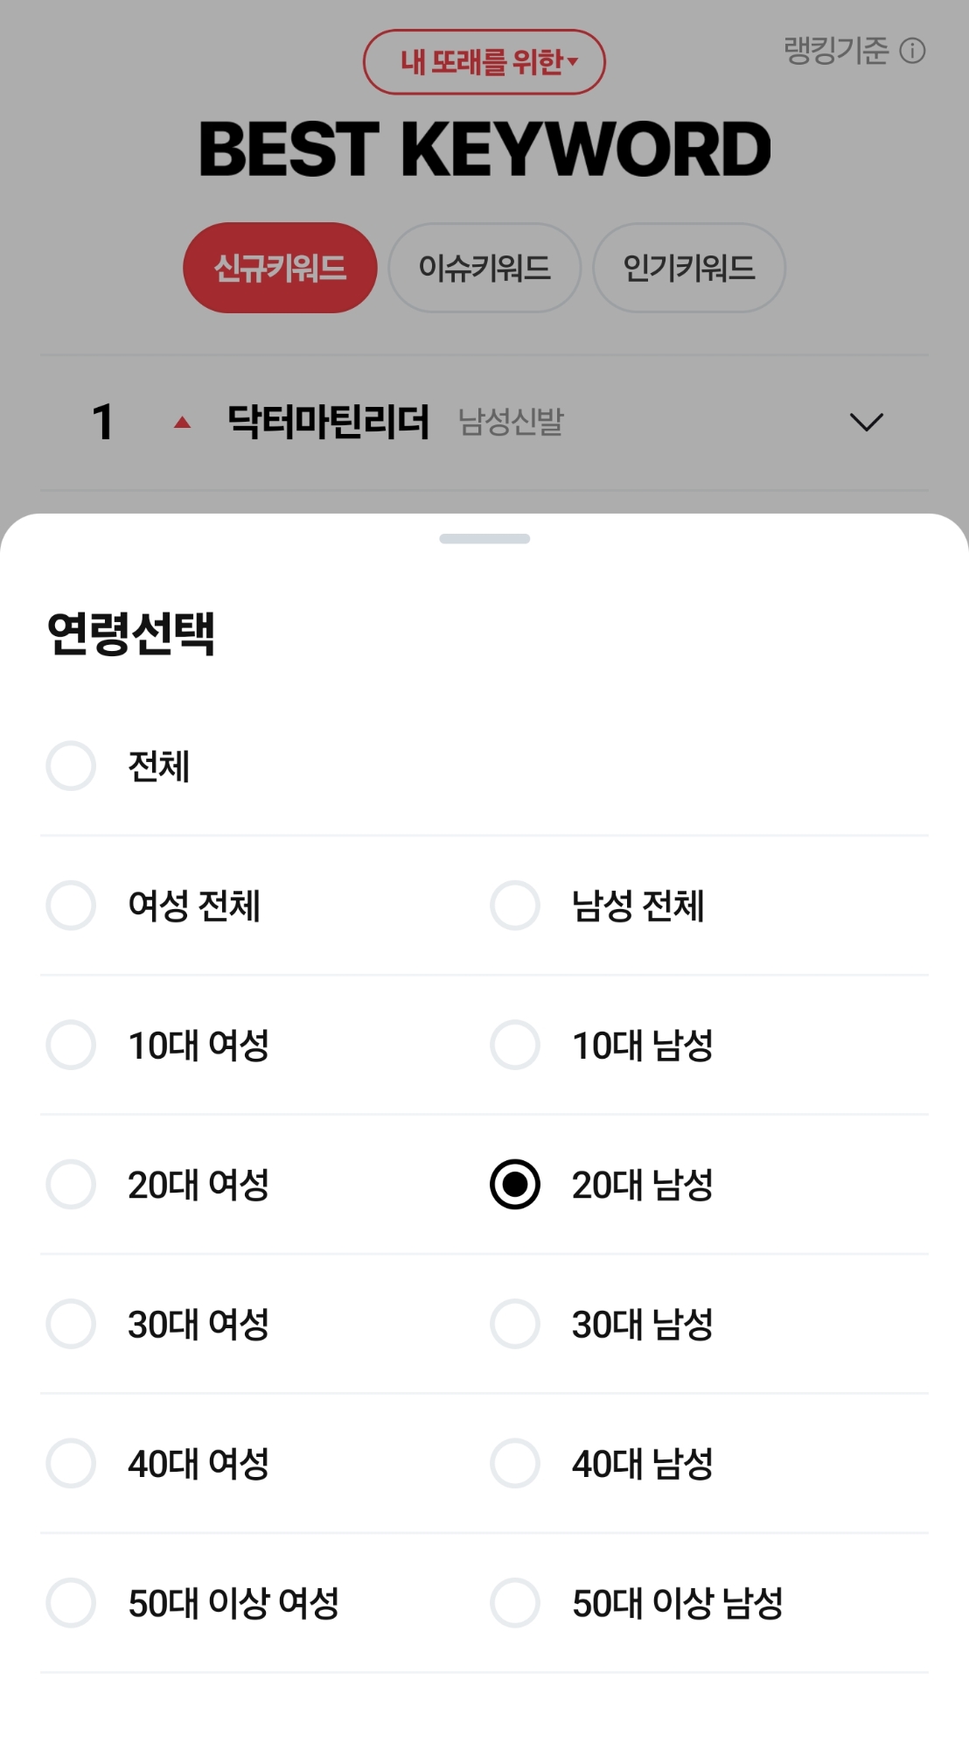
Task: Choose the 50대 이상 여성 option
Action: (x=71, y=1603)
